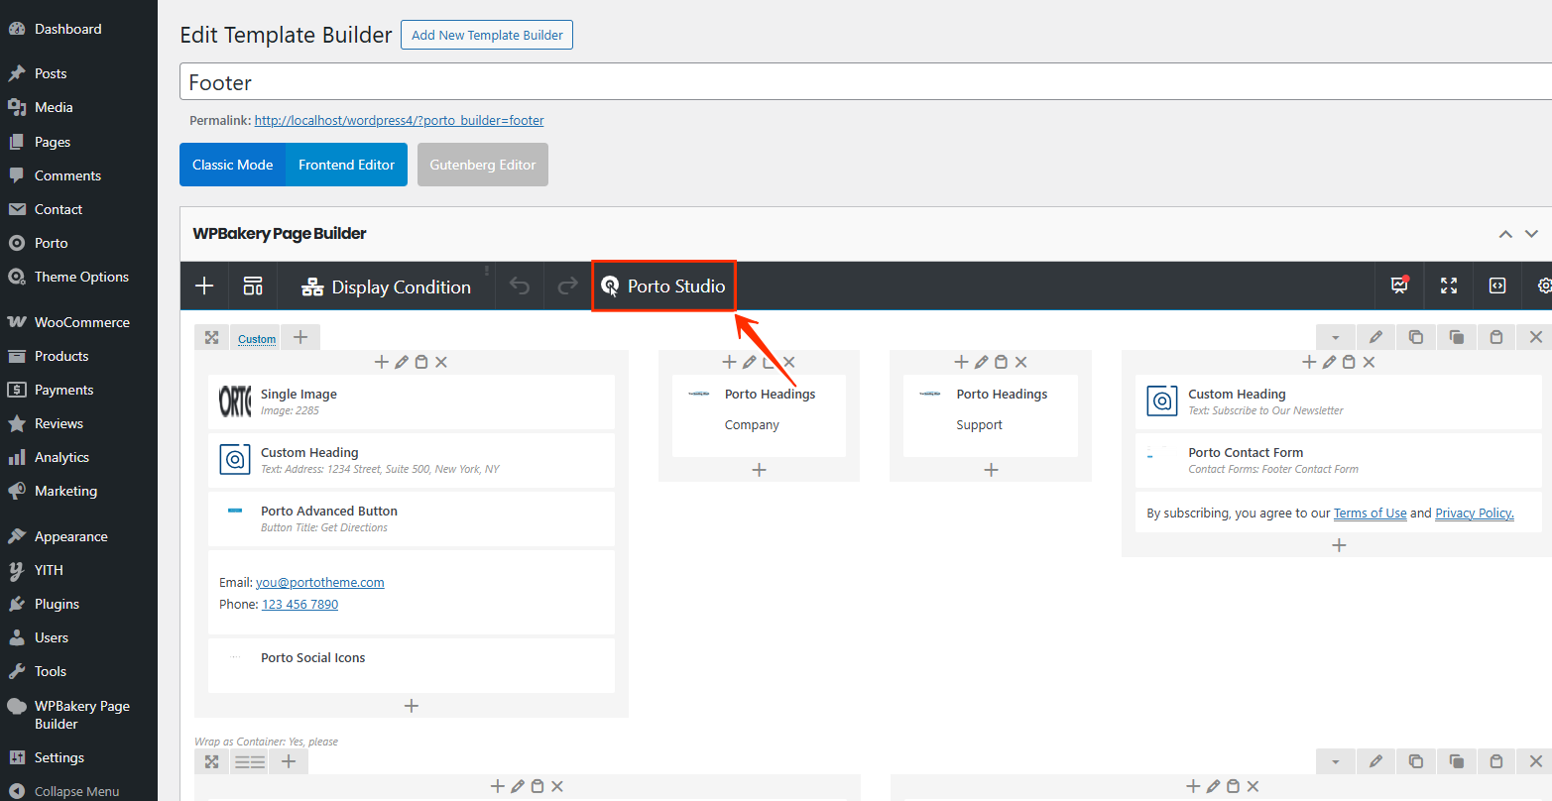
Task: Edit the Newsletter column with pencil icon
Action: pos(1330,363)
